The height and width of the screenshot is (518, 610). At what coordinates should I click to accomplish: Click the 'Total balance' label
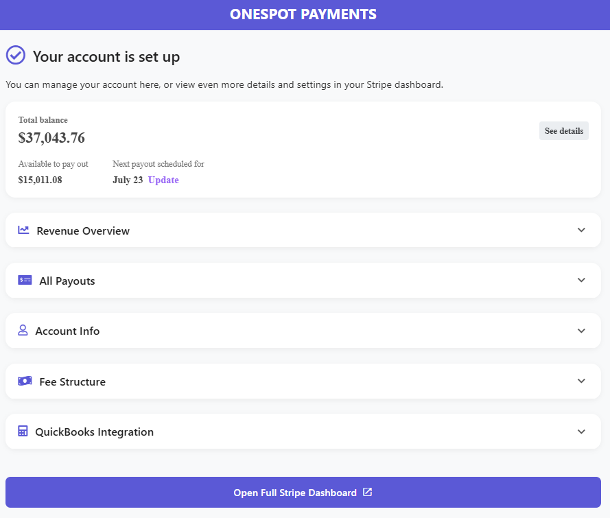43,120
